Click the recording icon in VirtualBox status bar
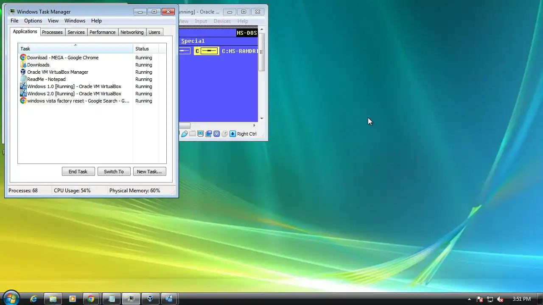The image size is (543, 305). click(209, 134)
